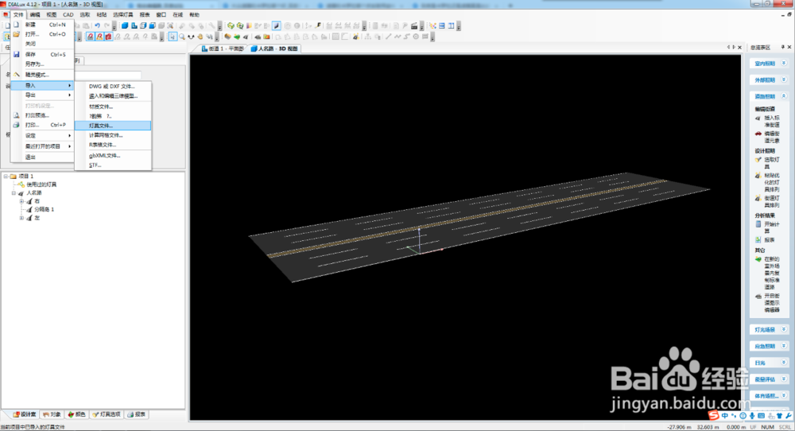Screen dimensions: 795x431
Task: Choose DWG 或 DXF 文件... import entry
Action: coord(113,86)
